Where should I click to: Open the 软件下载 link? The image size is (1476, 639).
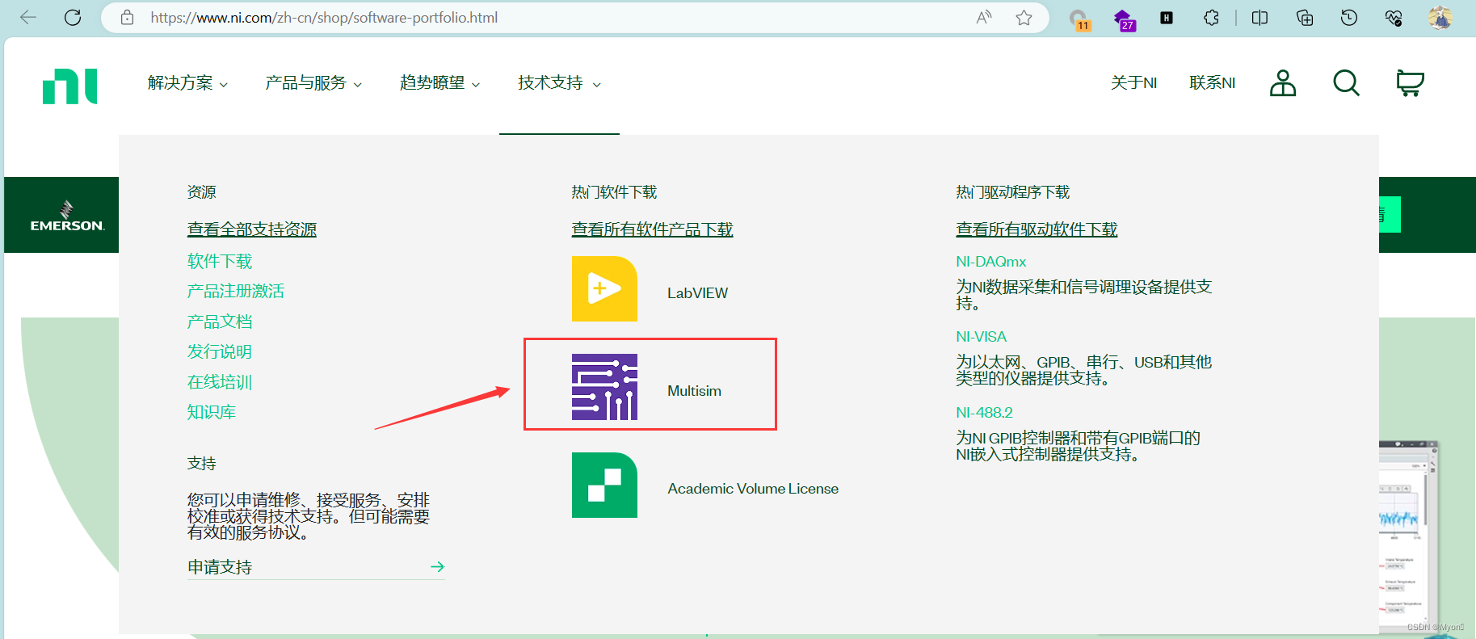click(220, 261)
